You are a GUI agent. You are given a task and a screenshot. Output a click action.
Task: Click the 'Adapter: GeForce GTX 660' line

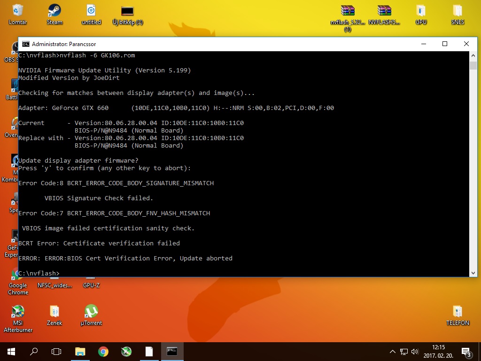pos(176,108)
